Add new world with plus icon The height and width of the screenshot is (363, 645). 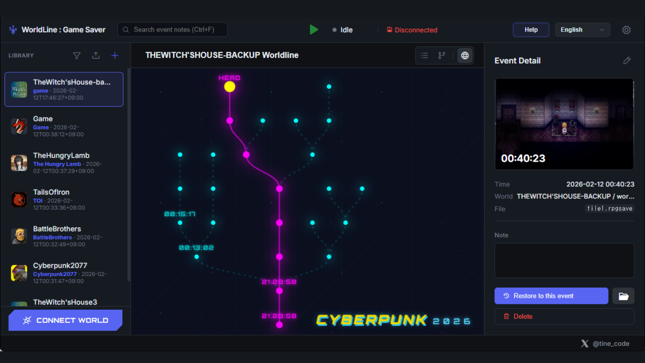pos(115,55)
